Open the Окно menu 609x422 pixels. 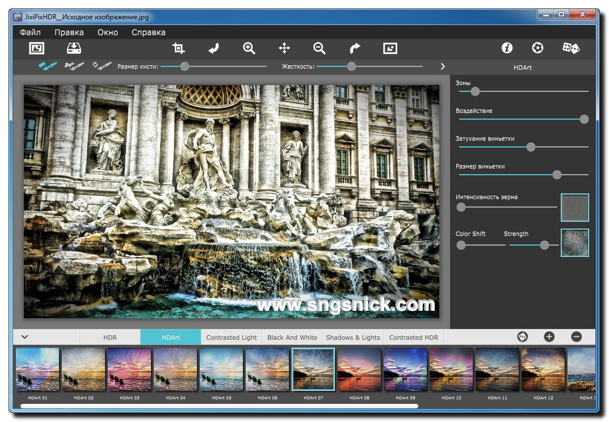pyautogui.click(x=108, y=32)
